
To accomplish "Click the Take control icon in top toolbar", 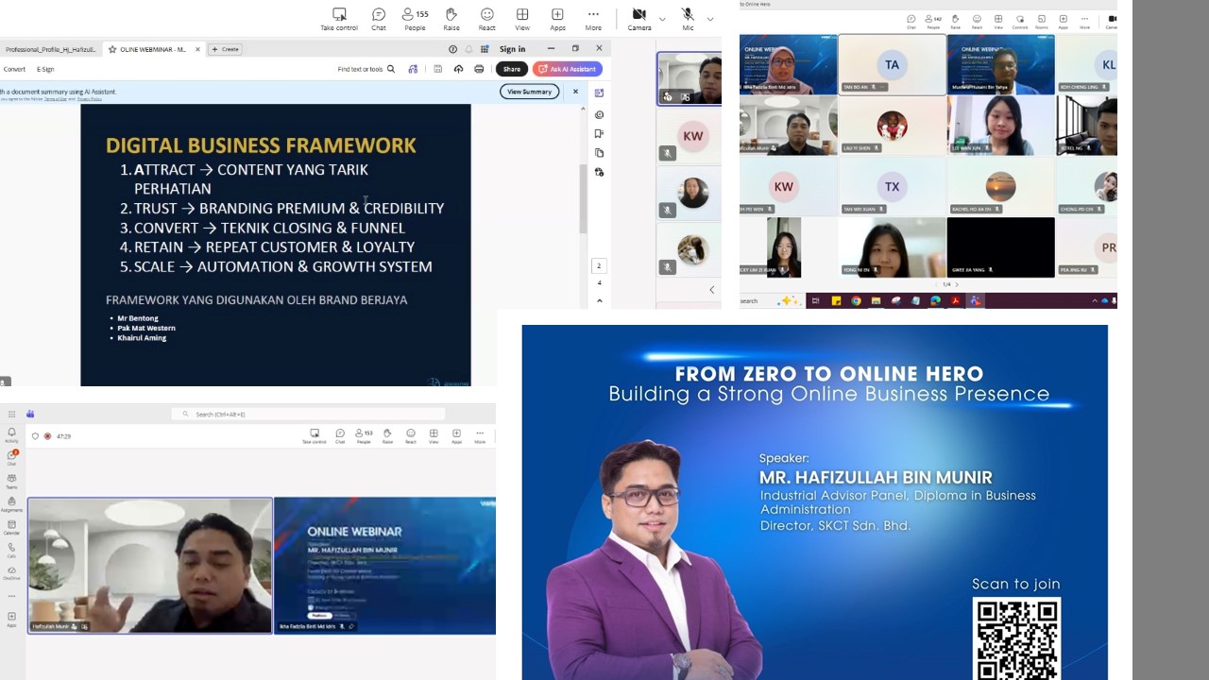I will [x=339, y=19].
